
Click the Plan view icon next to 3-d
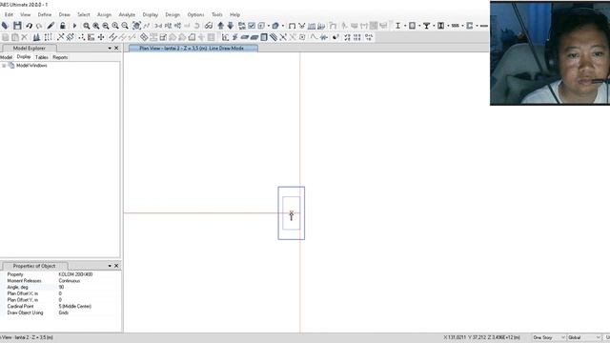click(x=168, y=26)
